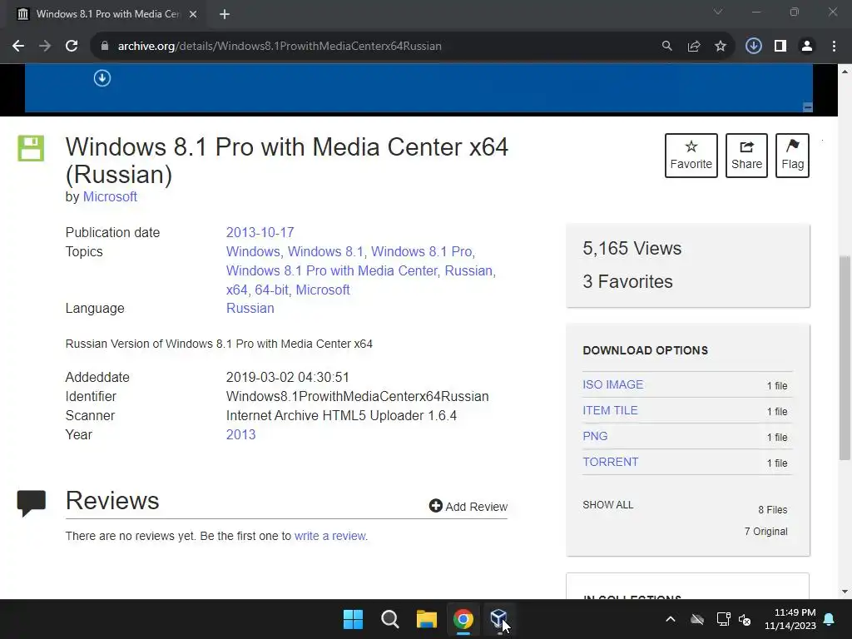Download the ITEM TILE option
The height and width of the screenshot is (639, 852).
click(x=610, y=410)
